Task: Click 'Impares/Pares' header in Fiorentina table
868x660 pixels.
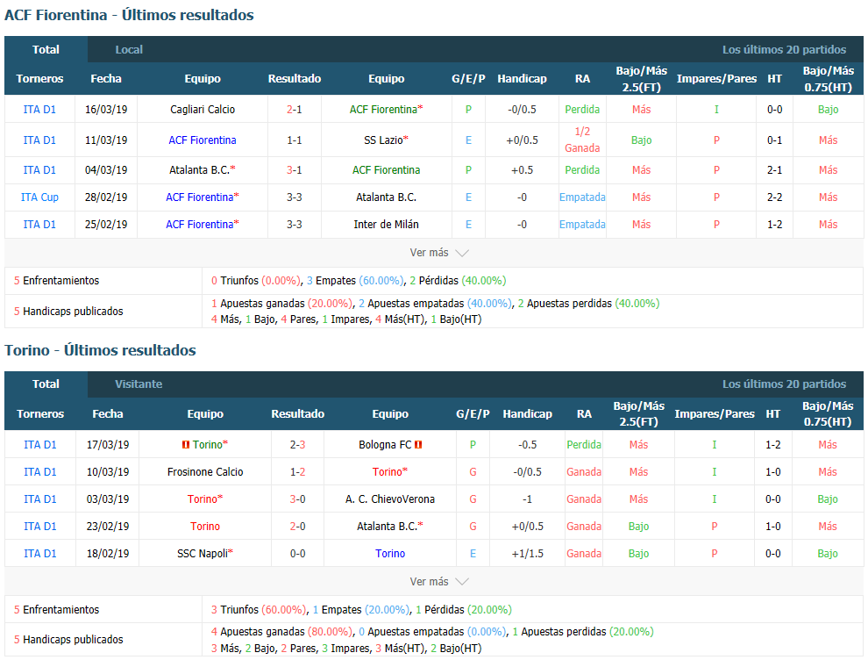Action: pyautogui.click(x=716, y=79)
